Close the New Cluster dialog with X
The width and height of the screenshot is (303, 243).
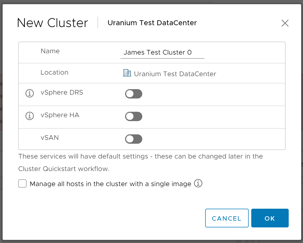[x=285, y=23]
